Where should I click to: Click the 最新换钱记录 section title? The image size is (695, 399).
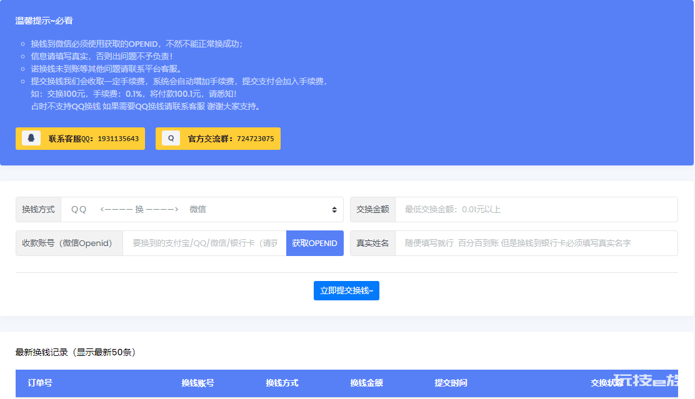(76, 352)
